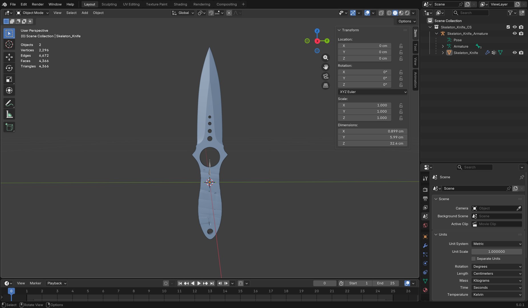
Task: Enable material preview viewport shading
Action: coord(401,13)
